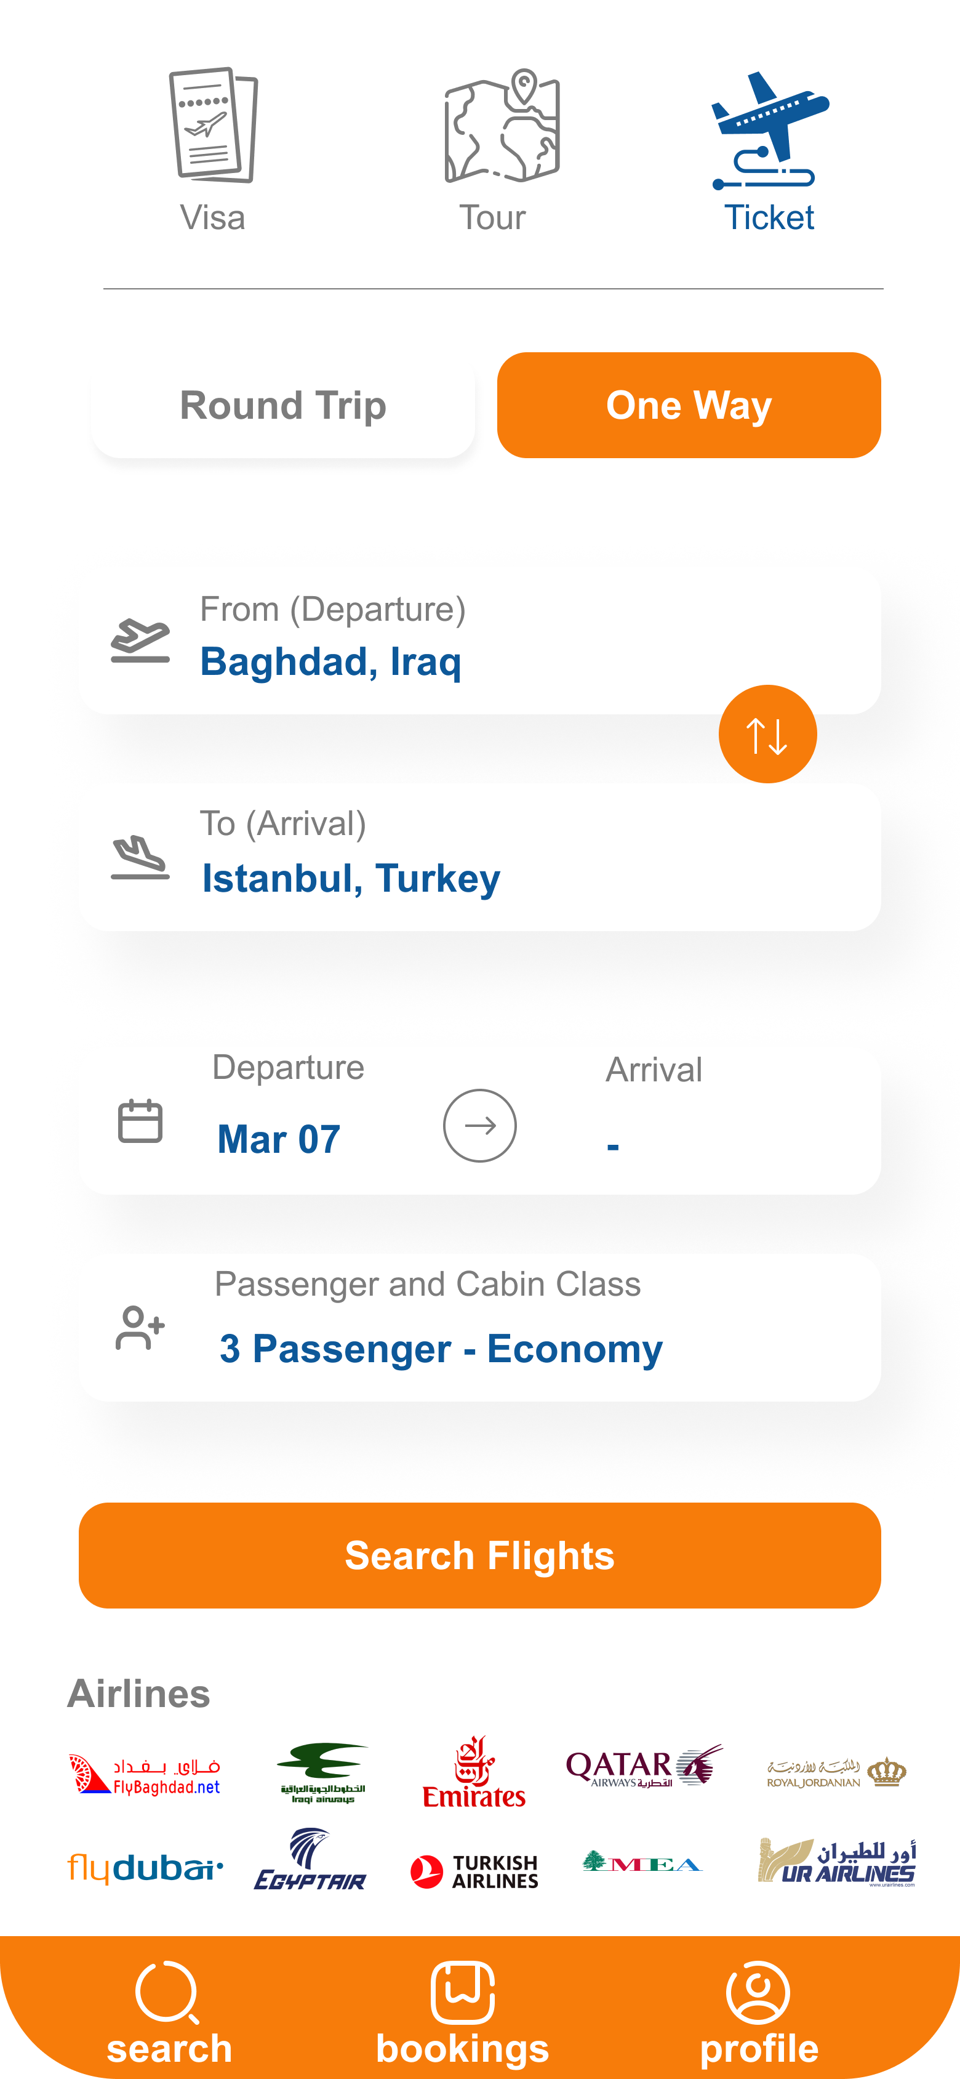The width and height of the screenshot is (960, 2079).
Task: Tap the calendar icon next to Departure
Action: point(140,1121)
